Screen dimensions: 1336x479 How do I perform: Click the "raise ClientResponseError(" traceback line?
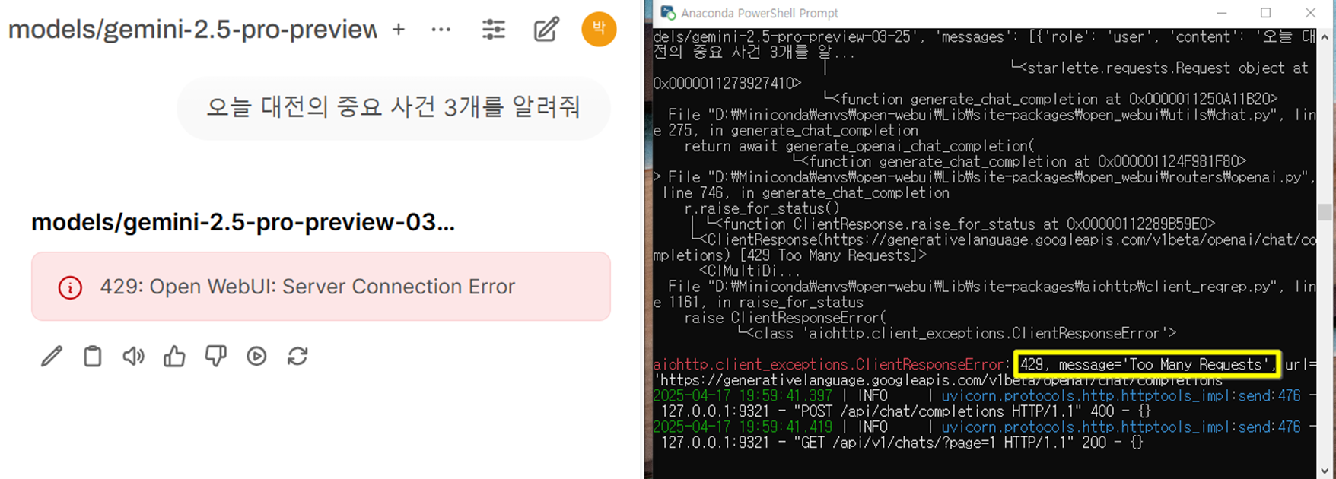point(785,318)
